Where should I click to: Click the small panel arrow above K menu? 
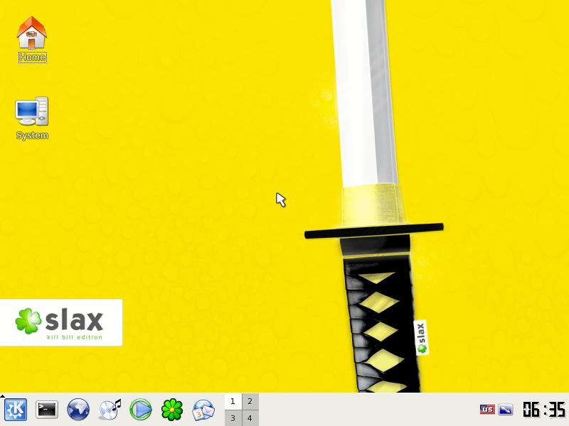point(3,396)
